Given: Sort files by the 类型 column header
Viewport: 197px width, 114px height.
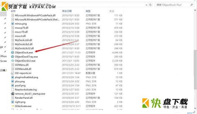Looking at the screenshot, I should point(88,11).
